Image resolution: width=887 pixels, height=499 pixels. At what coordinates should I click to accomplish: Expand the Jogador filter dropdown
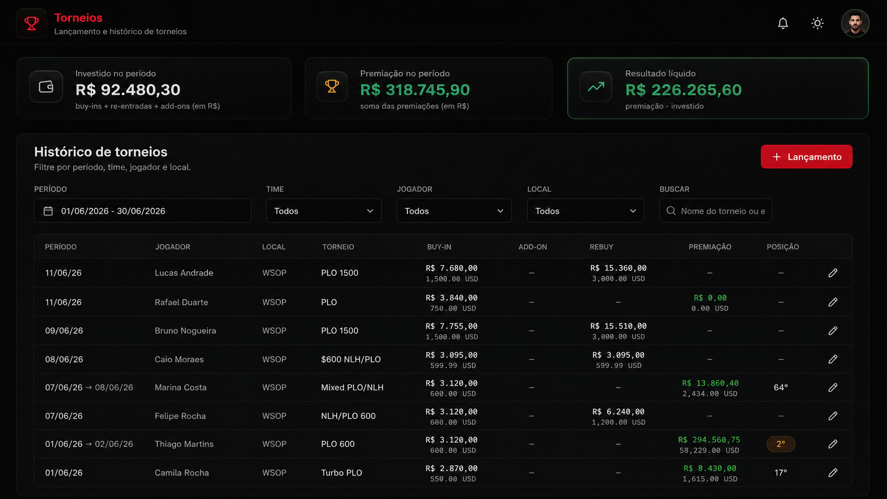click(x=454, y=211)
